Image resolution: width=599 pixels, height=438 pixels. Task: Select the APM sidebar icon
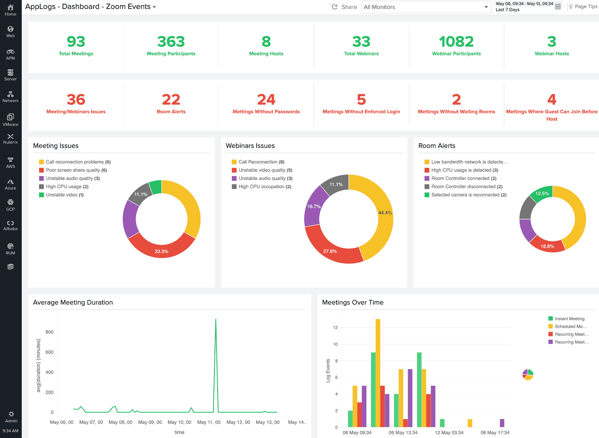coord(11,54)
